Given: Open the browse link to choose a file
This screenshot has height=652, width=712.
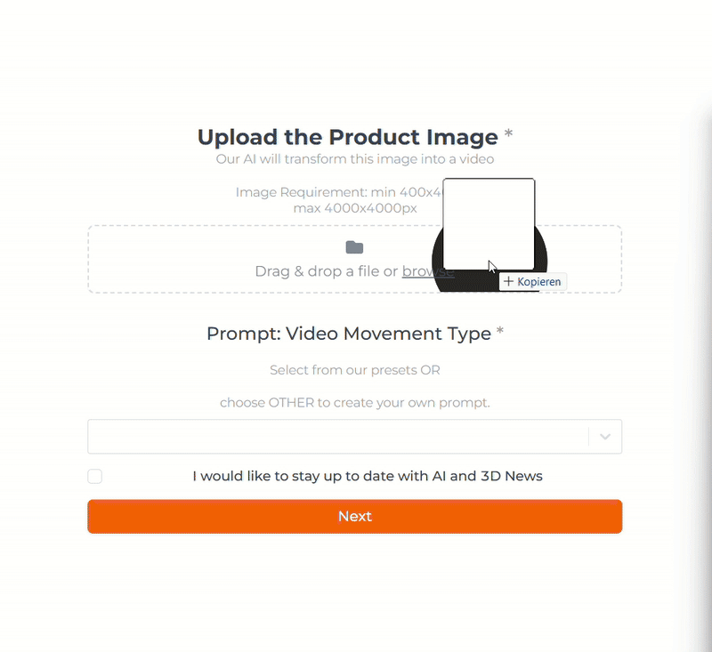Looking at the screenshot, I should 428,271.
